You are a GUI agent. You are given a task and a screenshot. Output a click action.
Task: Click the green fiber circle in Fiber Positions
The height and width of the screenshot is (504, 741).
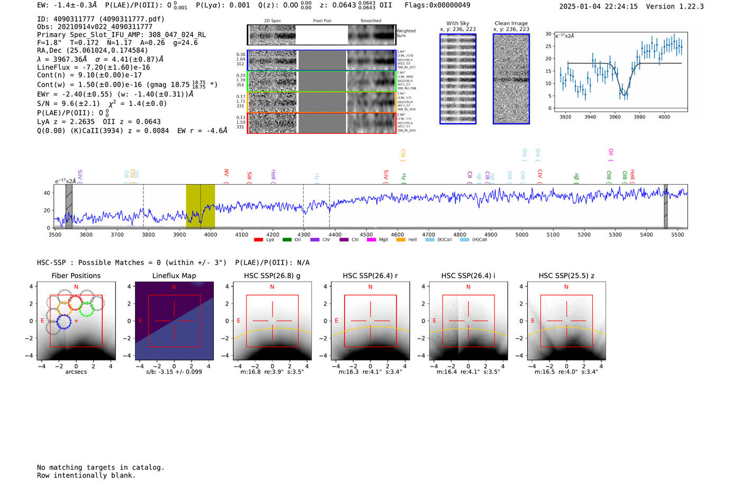tap(86, 309)
